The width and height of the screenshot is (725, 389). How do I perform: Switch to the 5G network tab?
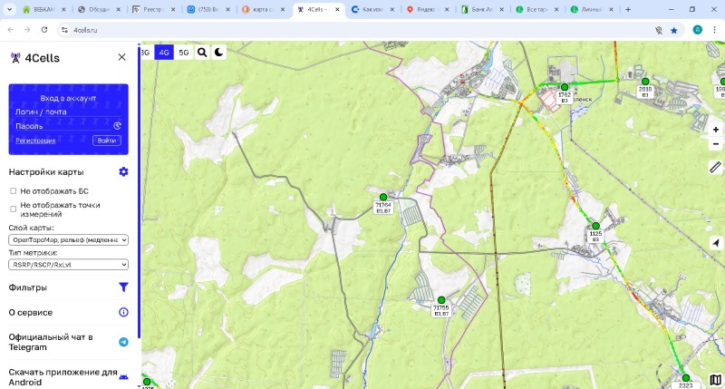click(184, 53)
